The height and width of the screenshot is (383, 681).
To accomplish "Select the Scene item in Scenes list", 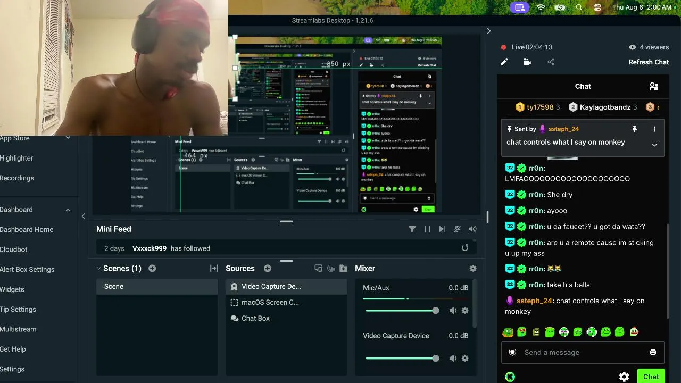I will (x=157, y=286).
